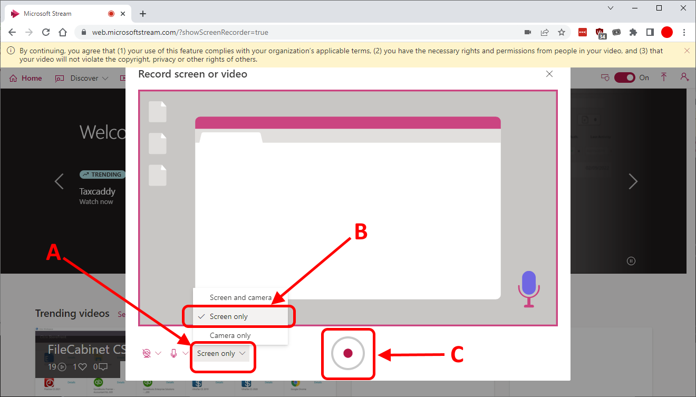Open the red password manager extension icon

pyautogui.click(x=583, y=32)
